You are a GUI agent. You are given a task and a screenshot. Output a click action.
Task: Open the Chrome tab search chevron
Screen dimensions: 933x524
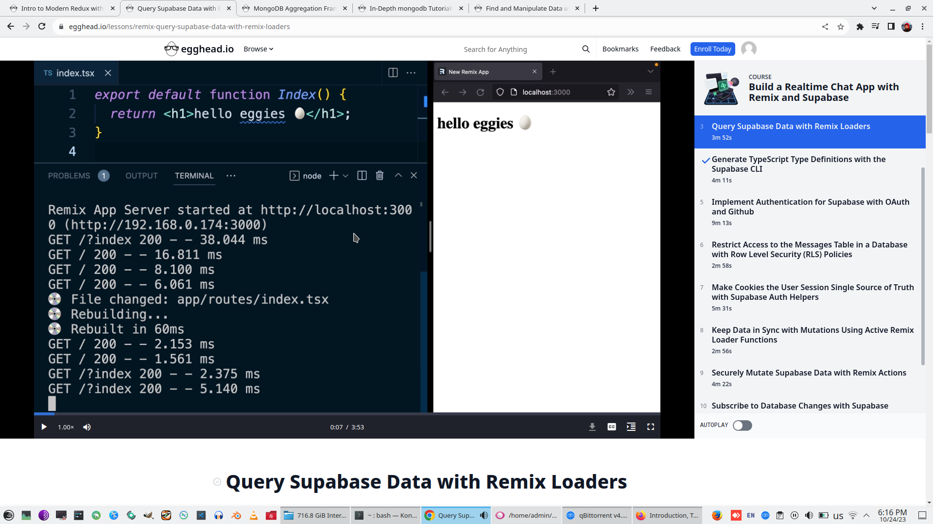point(874,8)
